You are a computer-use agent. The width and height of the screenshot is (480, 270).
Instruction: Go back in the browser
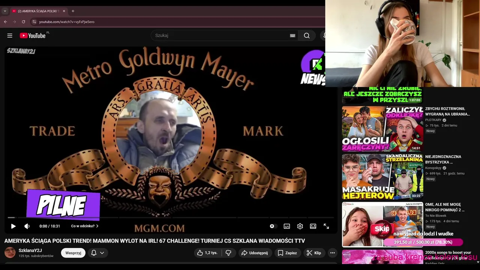[x=6, y=22]
